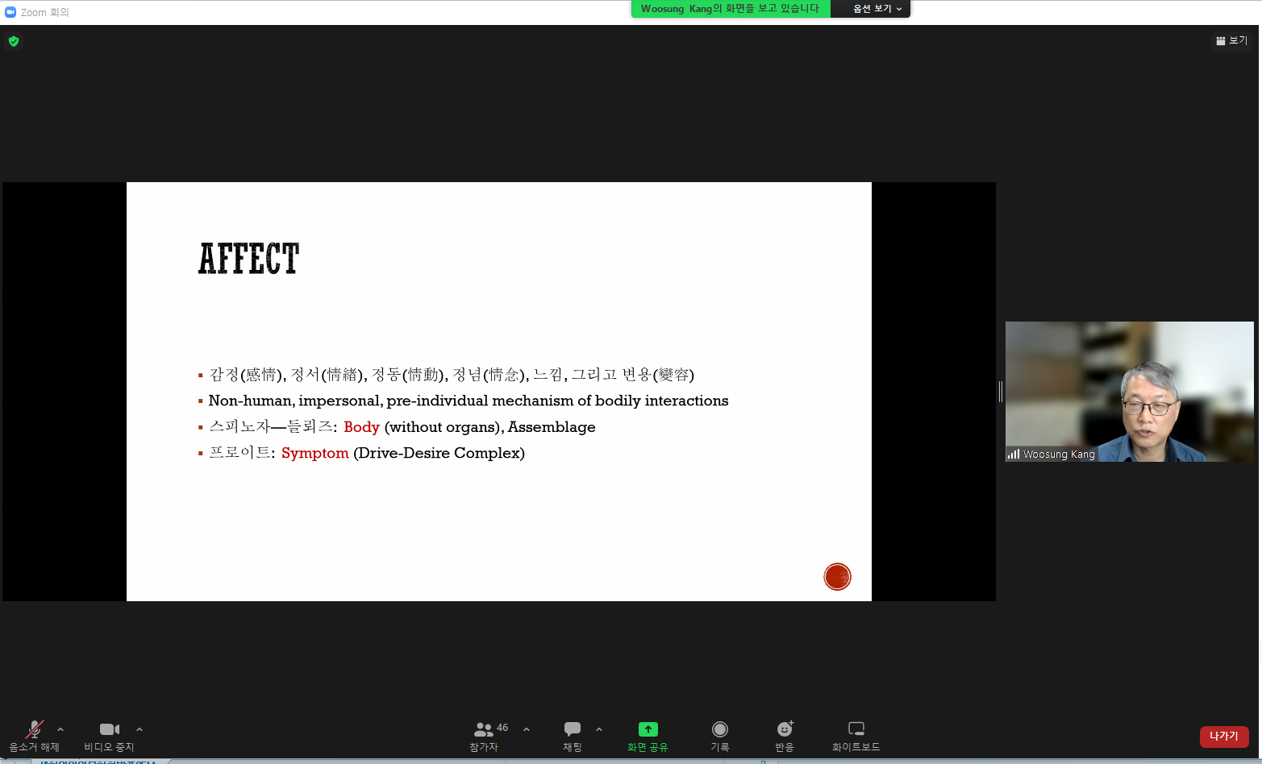Viewport: 1262px width, 764px height.
Task: Leave the meeting with 나가기 button
Action: 1223,736
